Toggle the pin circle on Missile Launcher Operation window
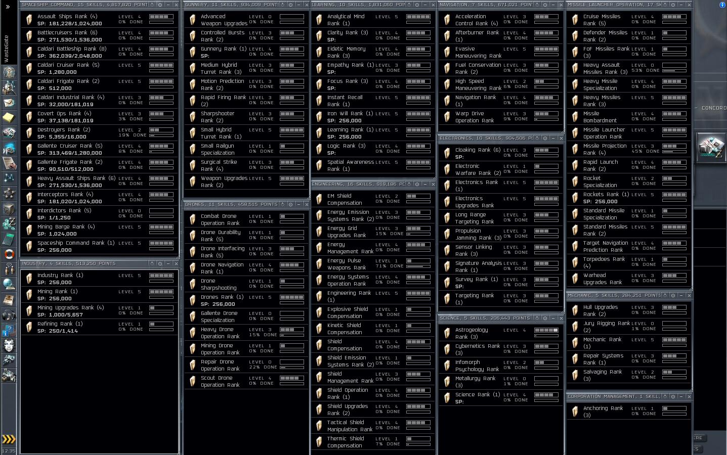The height and width of the screenshot is (455, 727). click(x=673, y=5)
